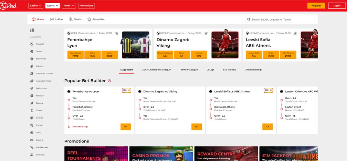Open the Sports navigation tab
347x161 pixels.
pyautogui.click(x=75, y=20)
